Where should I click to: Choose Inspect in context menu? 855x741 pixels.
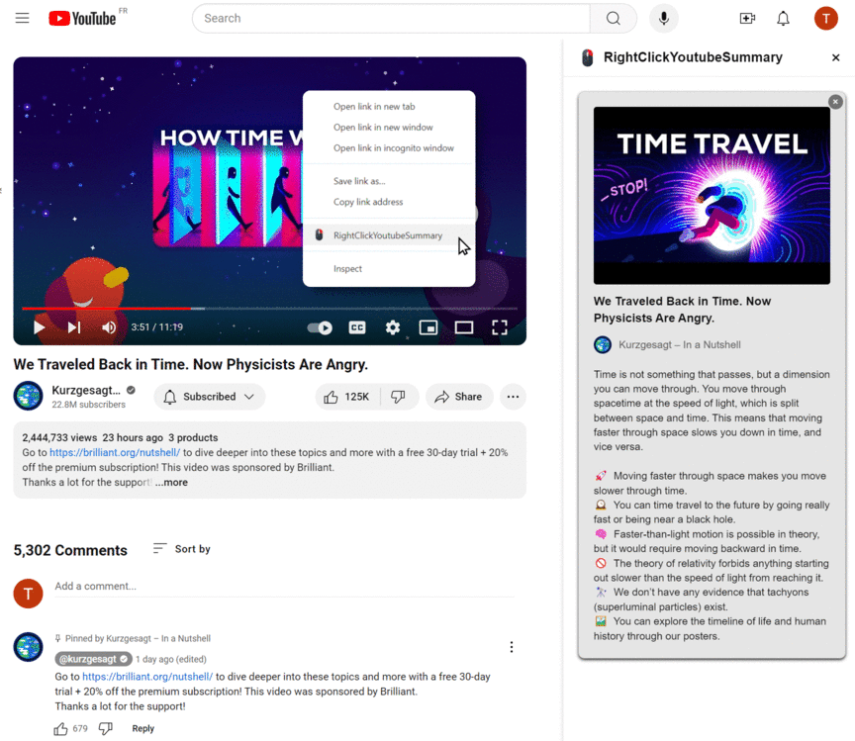click(389, 269)
